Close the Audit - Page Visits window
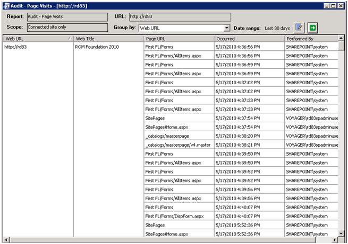 tap(341, 6)
